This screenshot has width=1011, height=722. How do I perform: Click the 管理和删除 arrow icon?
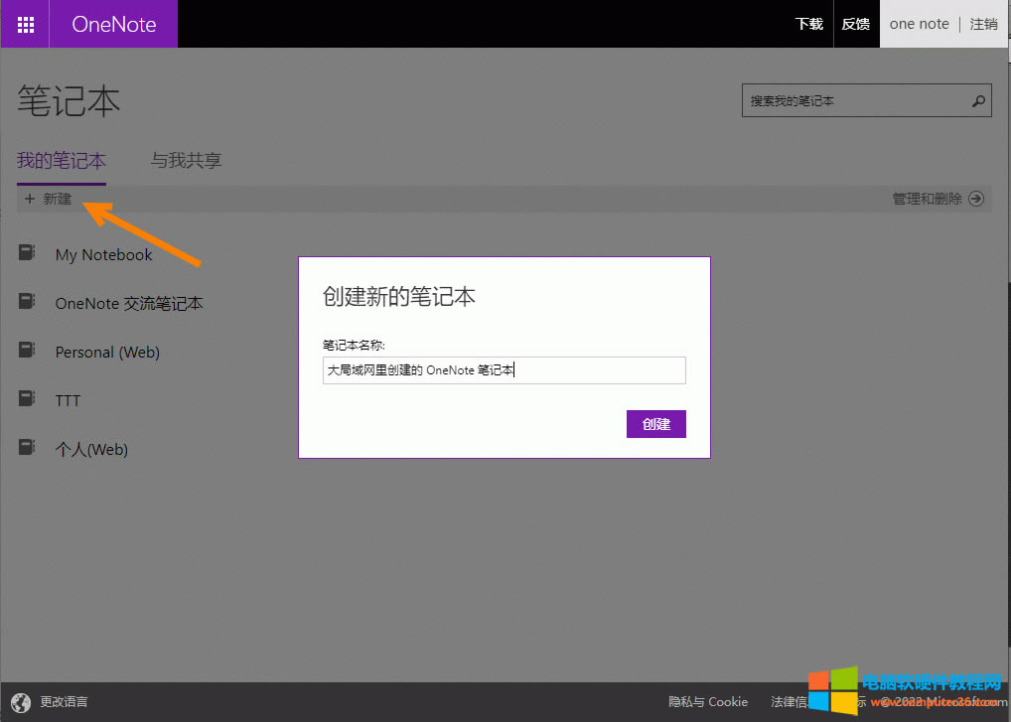click(x=976, y=199)
